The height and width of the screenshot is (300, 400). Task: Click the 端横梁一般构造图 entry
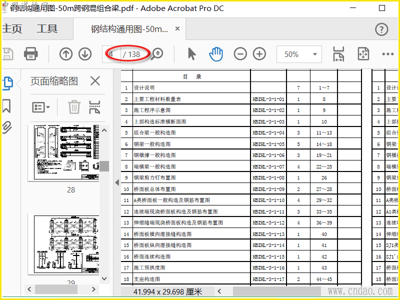click(x=154, y=166)
